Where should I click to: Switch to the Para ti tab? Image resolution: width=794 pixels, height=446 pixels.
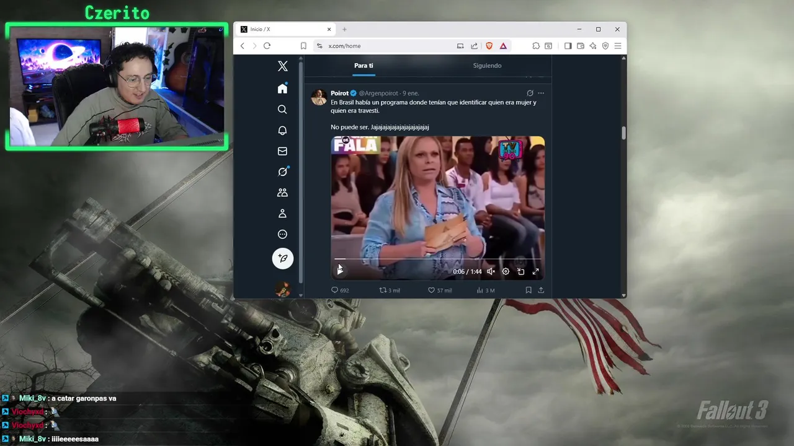tap(364, 66)
